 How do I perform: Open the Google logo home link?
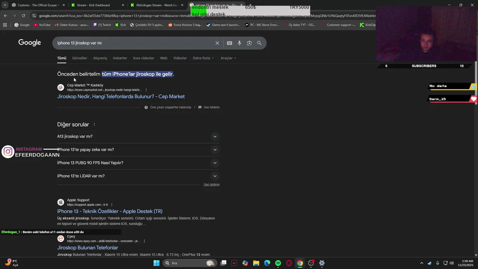(30, 43)
